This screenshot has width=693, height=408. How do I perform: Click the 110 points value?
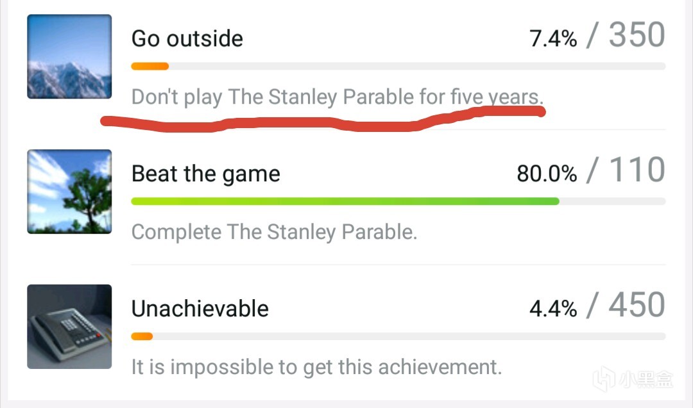click(x=637, y=171)
